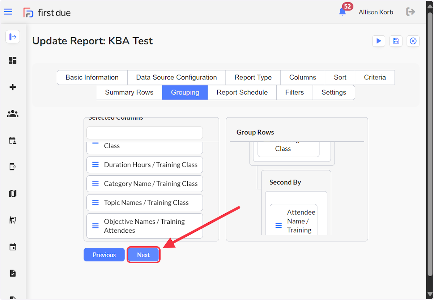Click the page vertical scrollbar
Viewport: 434px width, 300px height.
(430, 145)
